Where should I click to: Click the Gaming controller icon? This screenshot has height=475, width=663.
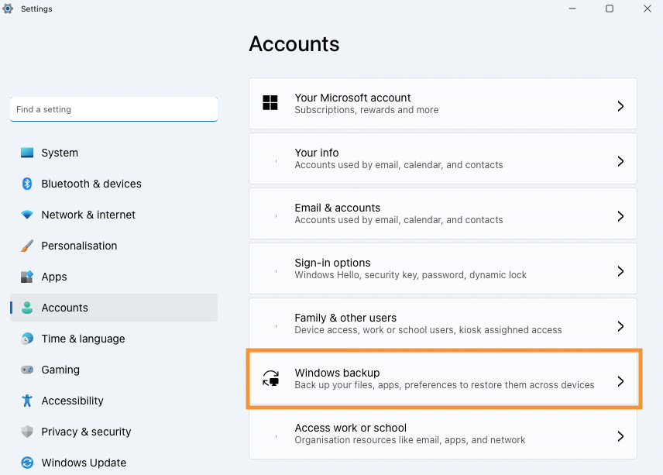click(27, 370)
